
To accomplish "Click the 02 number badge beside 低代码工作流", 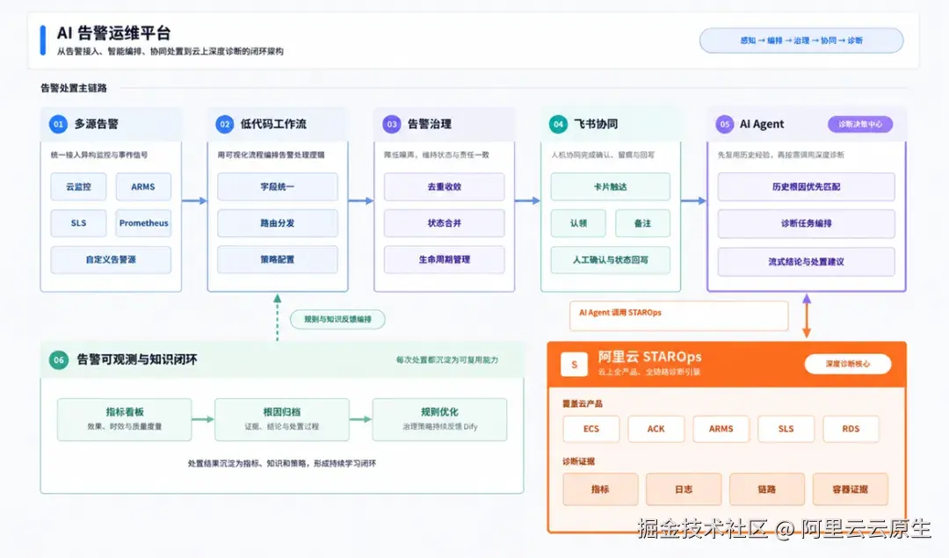I will pyautogui.click(x=225, y=124).
